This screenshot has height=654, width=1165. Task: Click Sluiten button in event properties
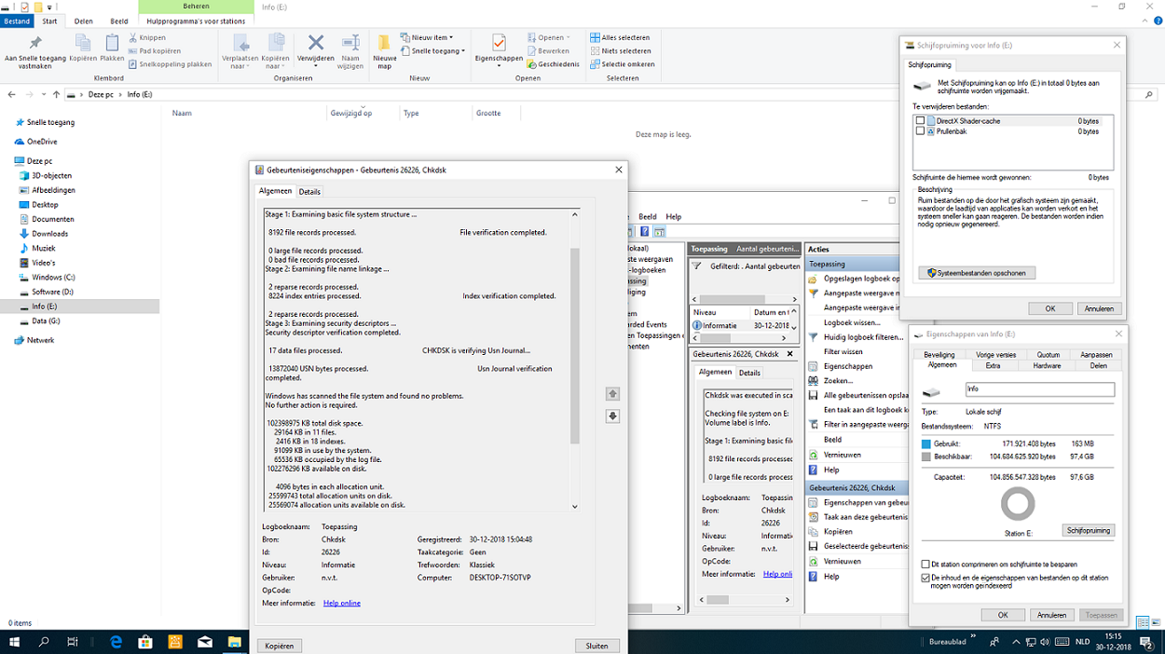point(596,646)
